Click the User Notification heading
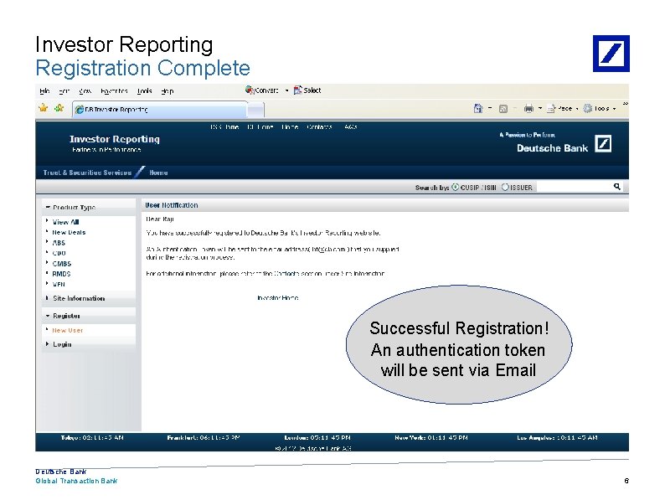The image size is (665, 500). [172, 205]
